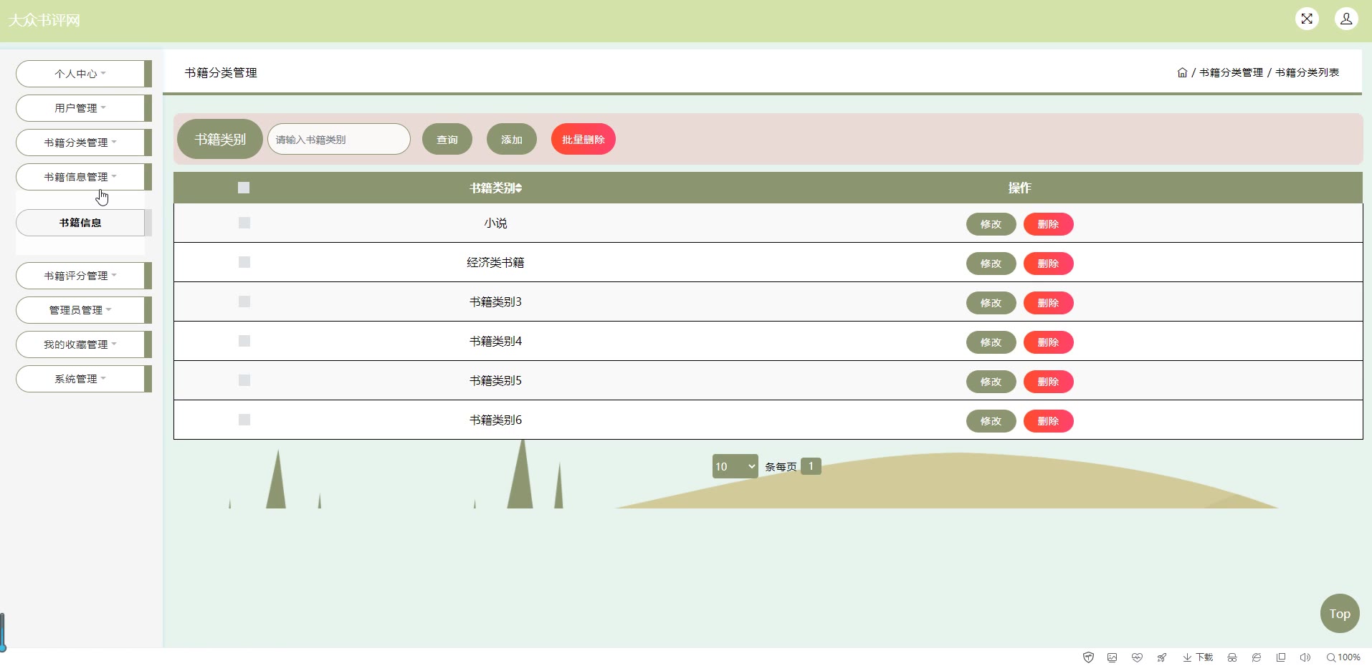1372x666 pixels.
Task: Click the 书籍分类管理 breadcrumb link
Action: (1231, 72)
